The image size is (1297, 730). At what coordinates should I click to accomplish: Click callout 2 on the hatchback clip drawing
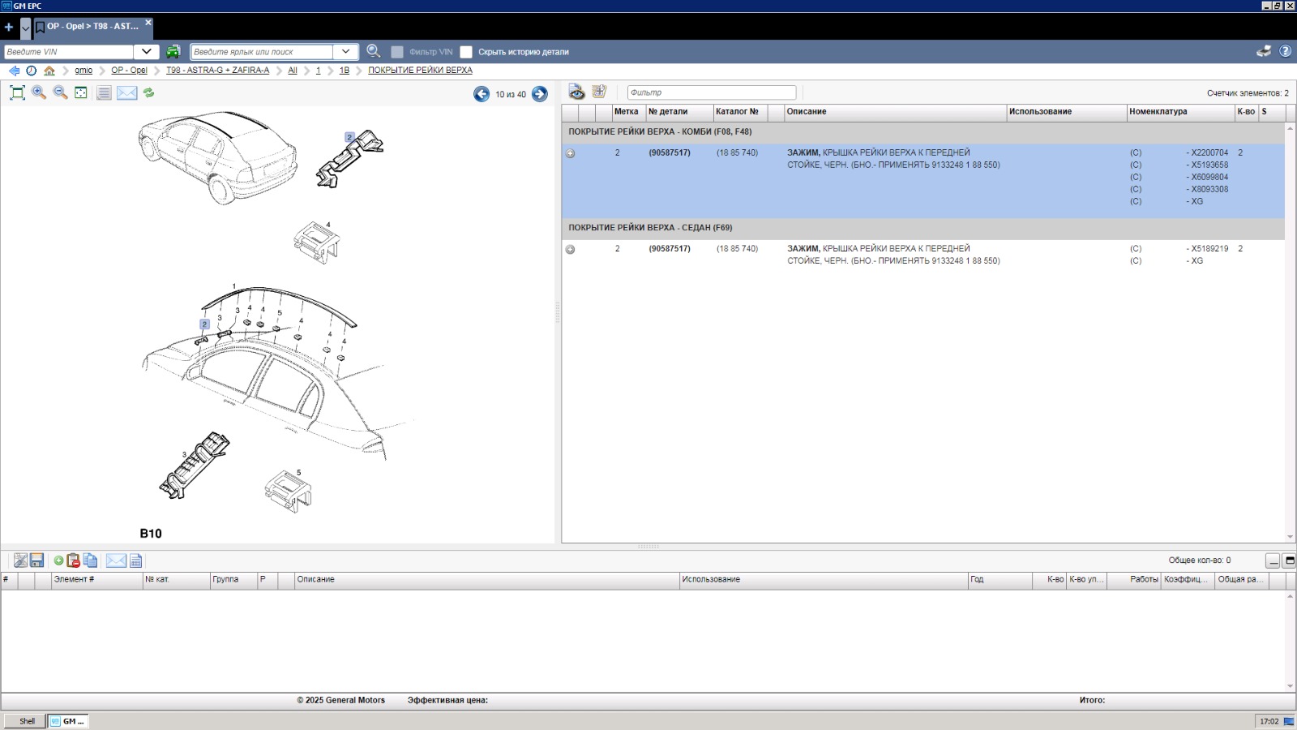(x=349, y=137)
